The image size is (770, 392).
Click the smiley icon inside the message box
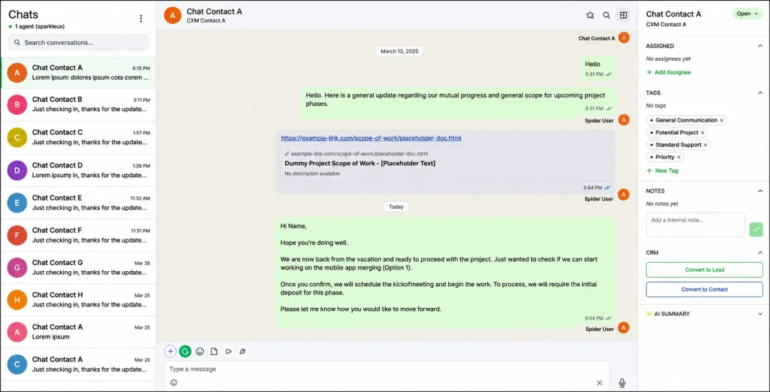point(174,383)
